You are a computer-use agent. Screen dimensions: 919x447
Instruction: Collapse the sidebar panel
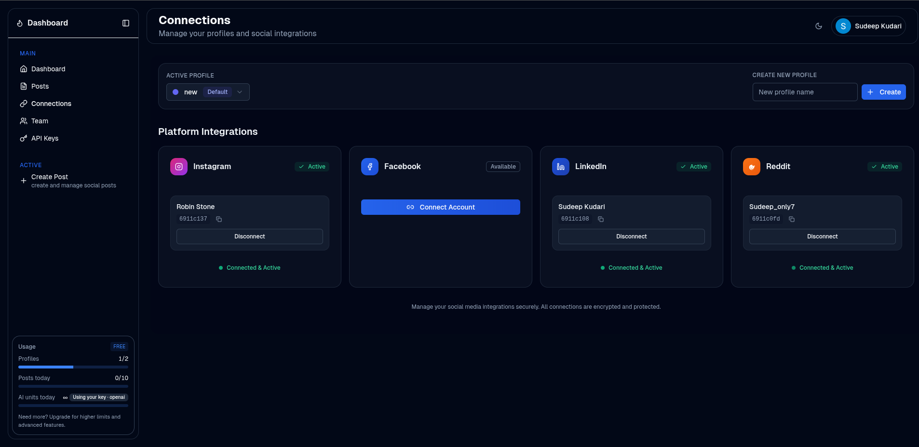126,23
